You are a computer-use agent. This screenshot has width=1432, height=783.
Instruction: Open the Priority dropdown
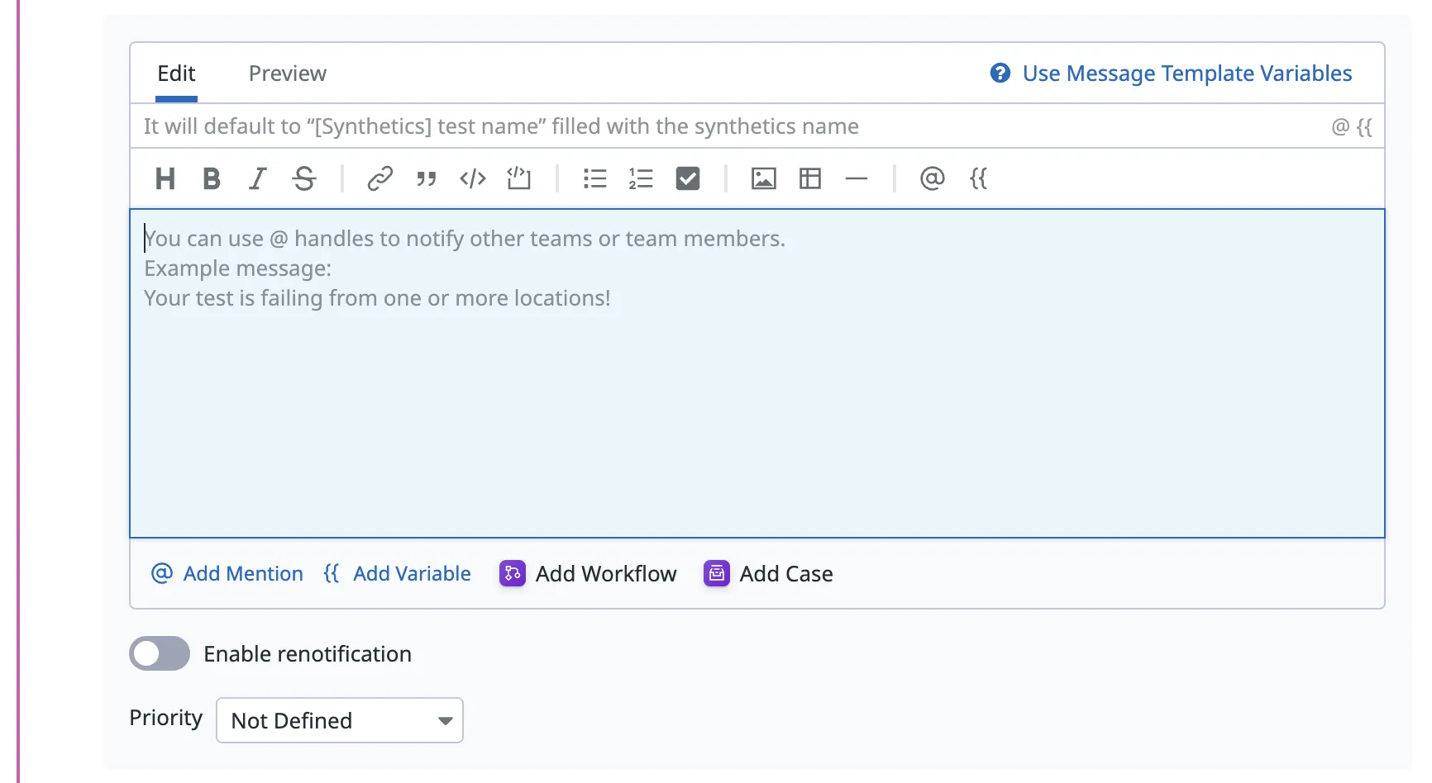[339, 721]
